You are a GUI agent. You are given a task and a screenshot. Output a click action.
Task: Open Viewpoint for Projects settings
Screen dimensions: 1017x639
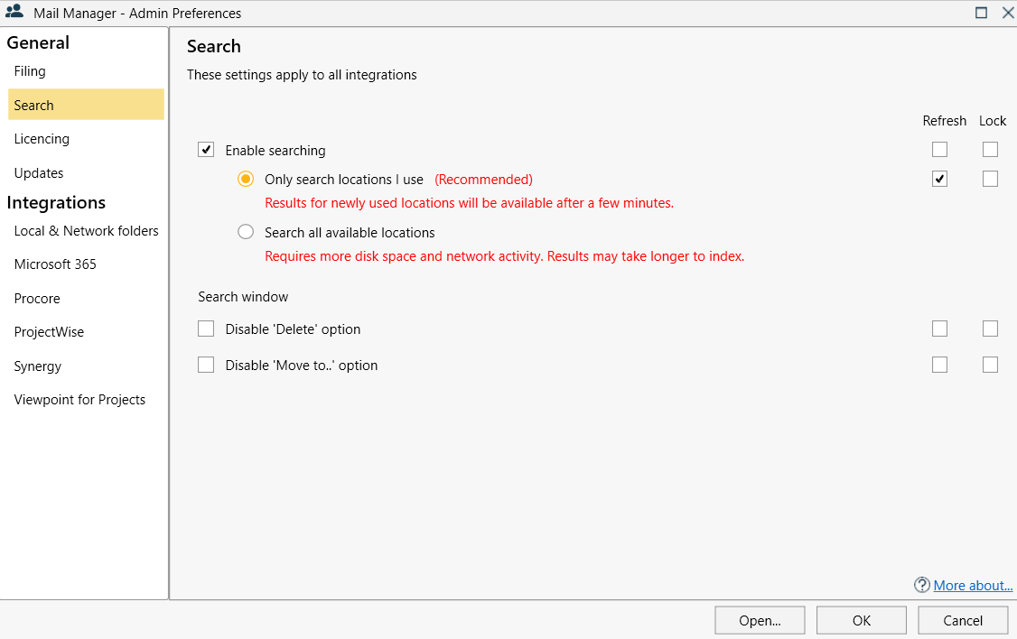click(79, 399)
